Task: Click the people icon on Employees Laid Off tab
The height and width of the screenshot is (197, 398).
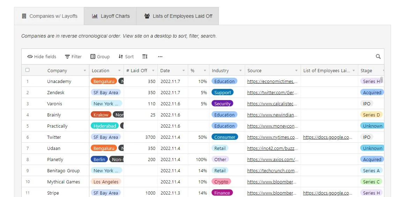Action: coord(147,16)
